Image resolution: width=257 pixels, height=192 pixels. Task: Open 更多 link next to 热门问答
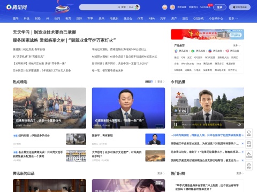pos(240,173)
